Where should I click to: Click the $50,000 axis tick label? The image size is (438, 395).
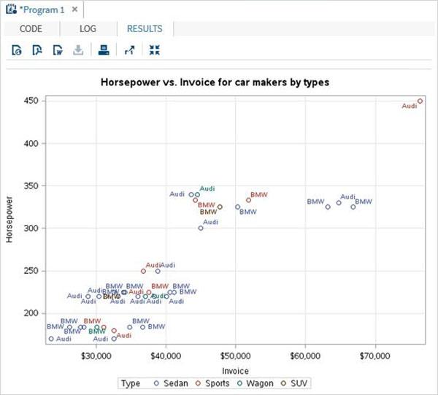pyautogui.click(x=236, y=356)
